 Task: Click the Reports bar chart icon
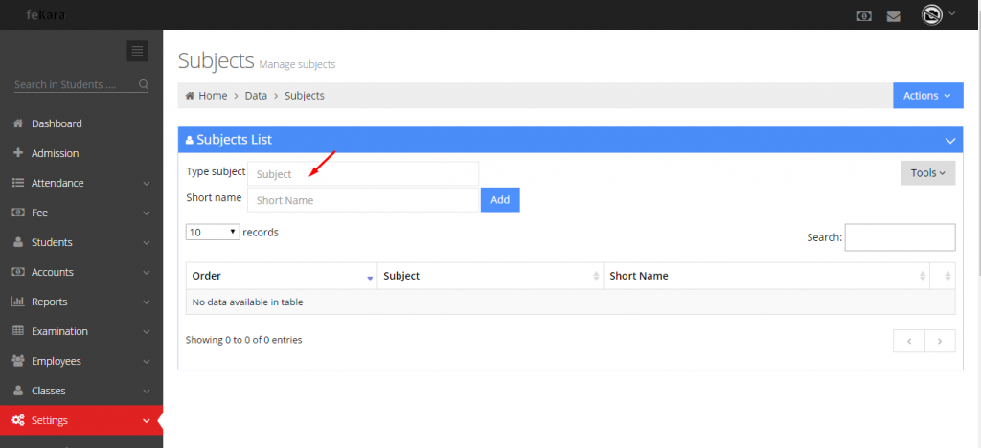click(18, 302)
